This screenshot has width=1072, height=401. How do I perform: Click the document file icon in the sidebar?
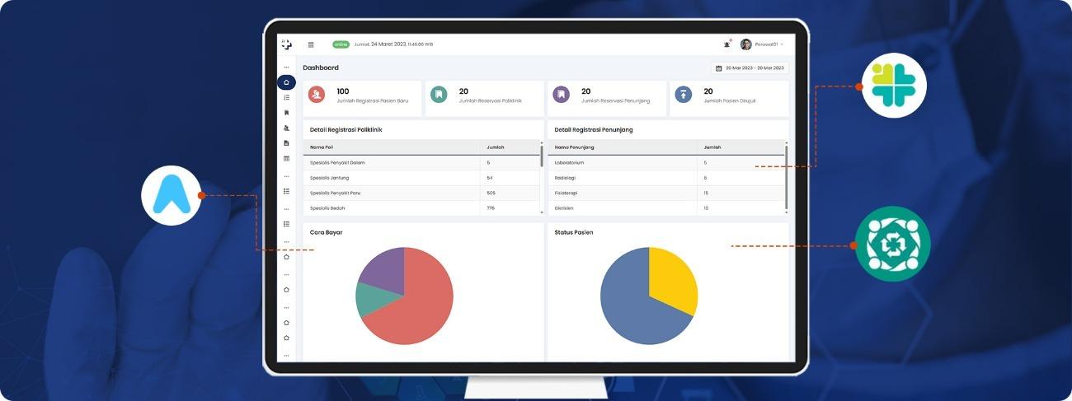(x=286, y=143)
